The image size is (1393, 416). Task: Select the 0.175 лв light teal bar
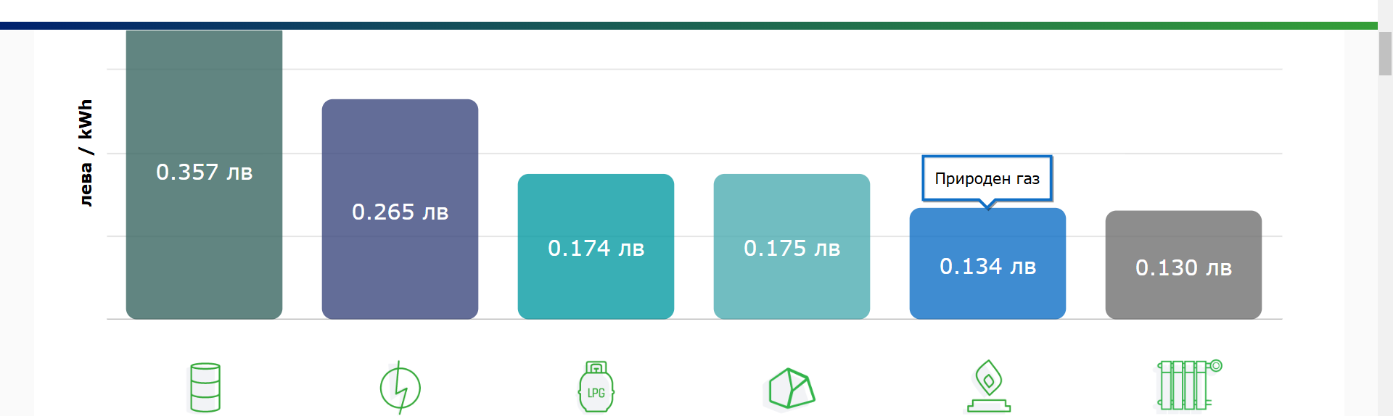click(x=792, y=246)
